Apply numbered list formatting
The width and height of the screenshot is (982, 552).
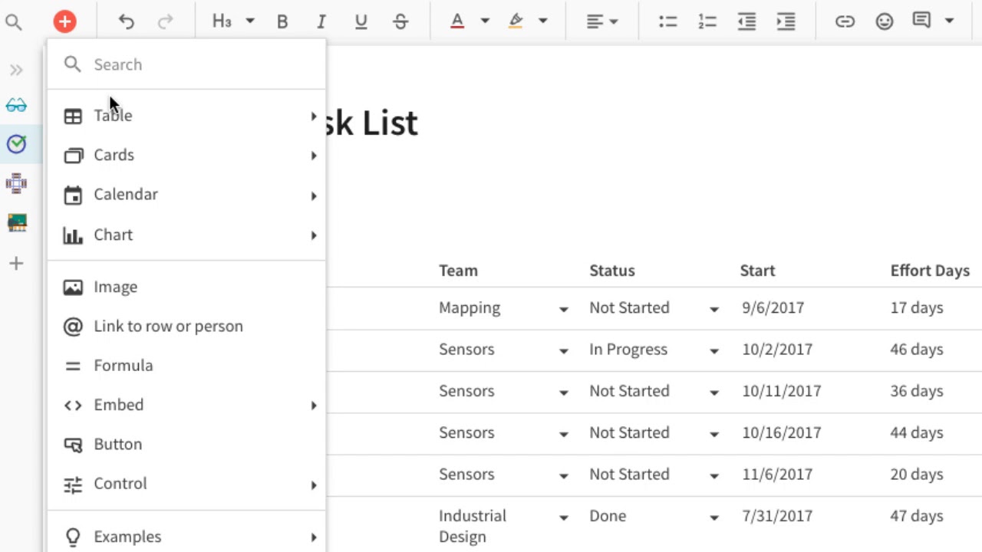click(x=707, y=21)
